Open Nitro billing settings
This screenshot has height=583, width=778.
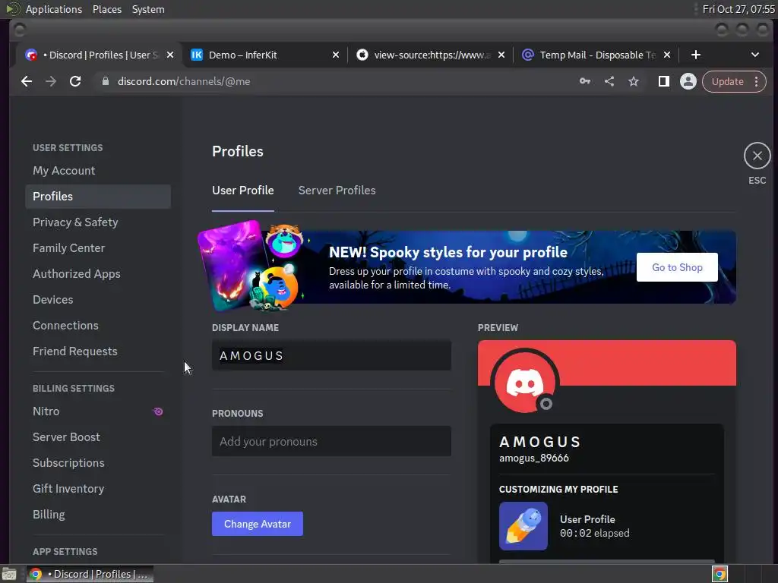tap(98, 411)
